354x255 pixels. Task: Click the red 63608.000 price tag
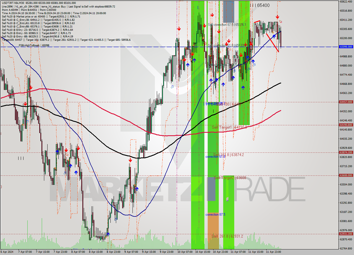346,175
